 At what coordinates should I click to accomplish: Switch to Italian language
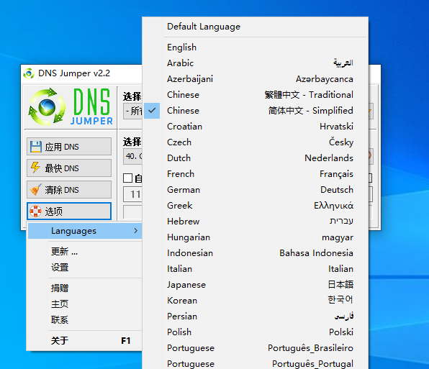(256, 269)
